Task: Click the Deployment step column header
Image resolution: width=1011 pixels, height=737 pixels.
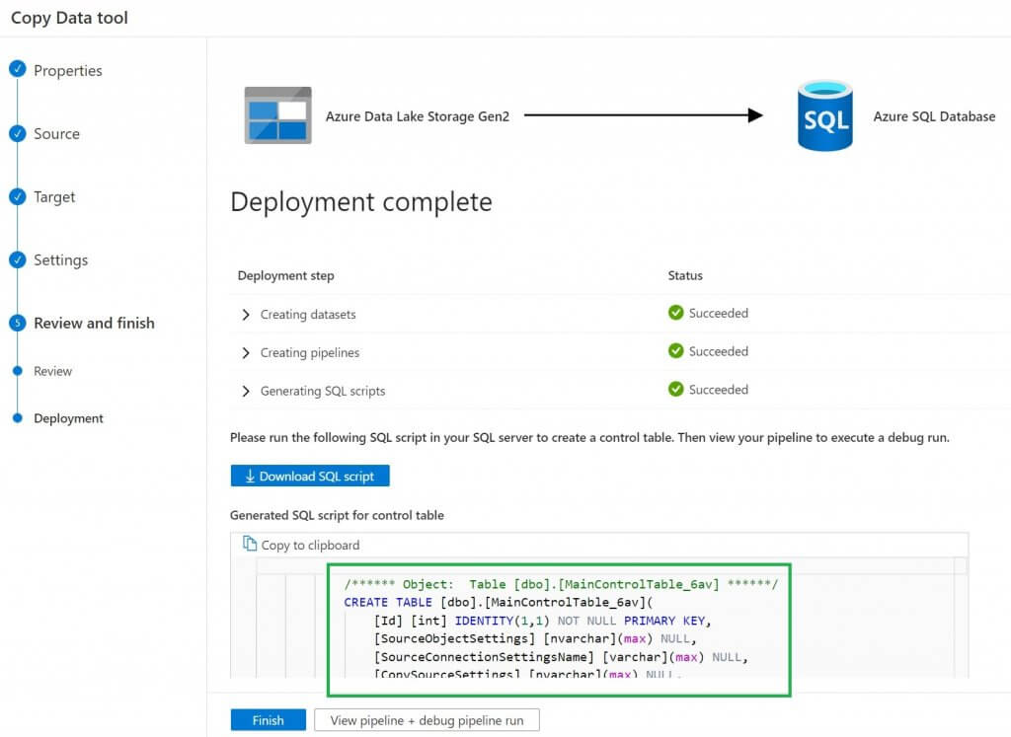Action: point(285,275)
